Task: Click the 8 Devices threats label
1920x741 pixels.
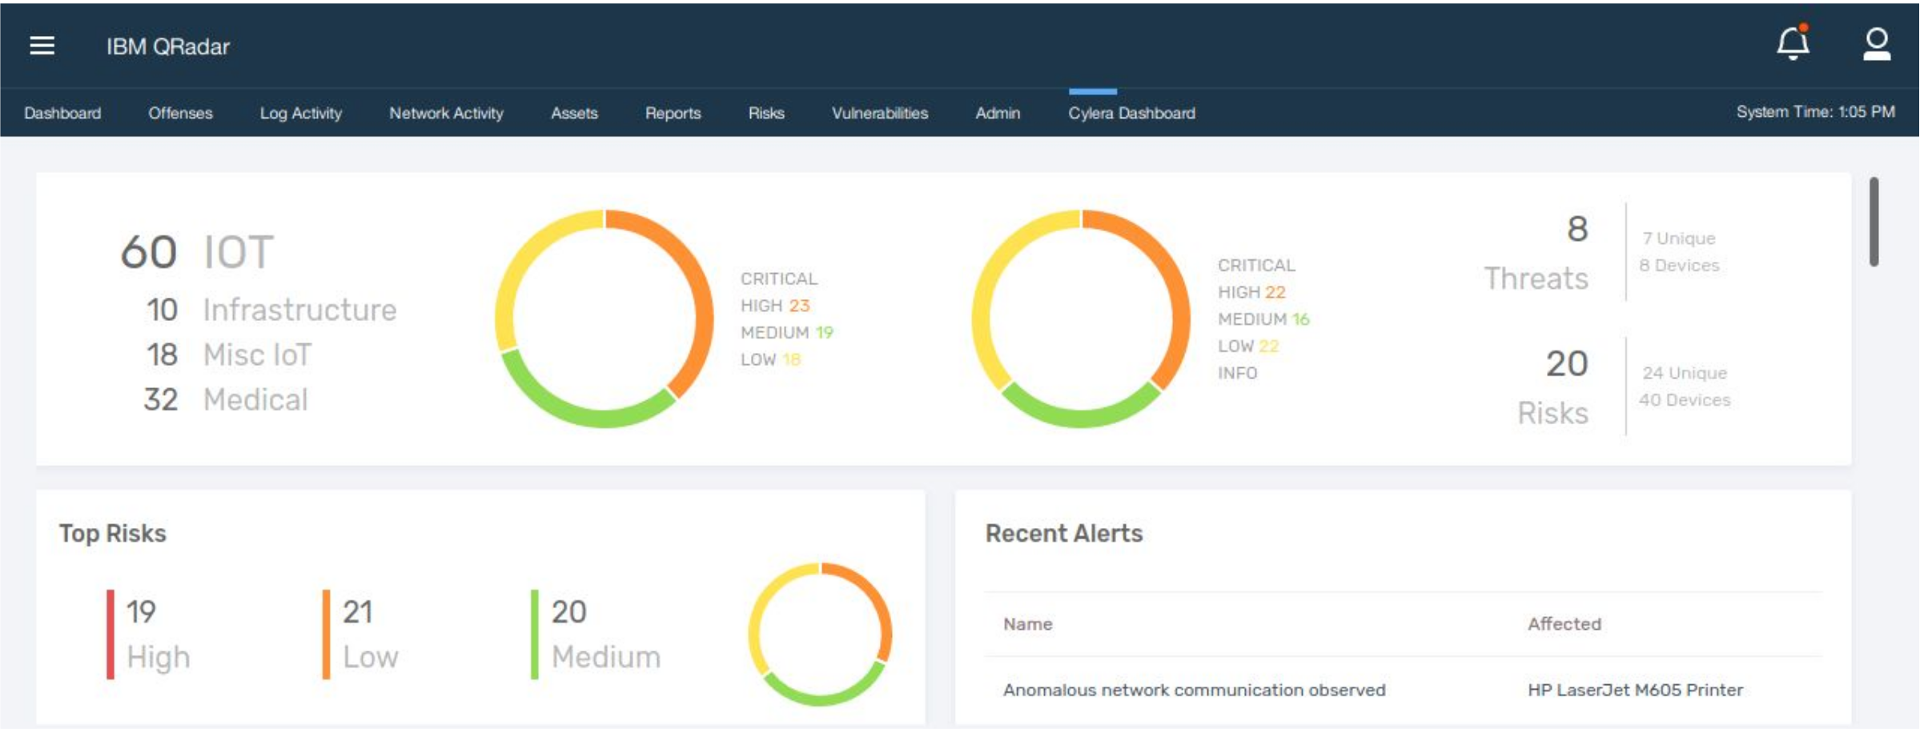Action: click(1679, 265)
